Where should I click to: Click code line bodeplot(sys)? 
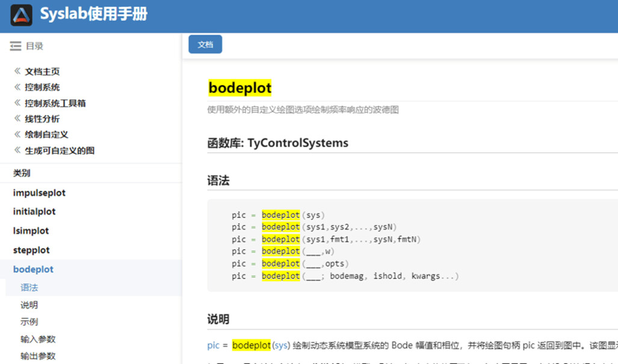click(278, 215)
